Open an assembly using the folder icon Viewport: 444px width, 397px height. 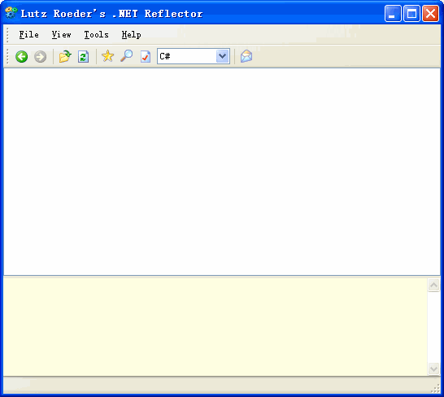(65, 56)
